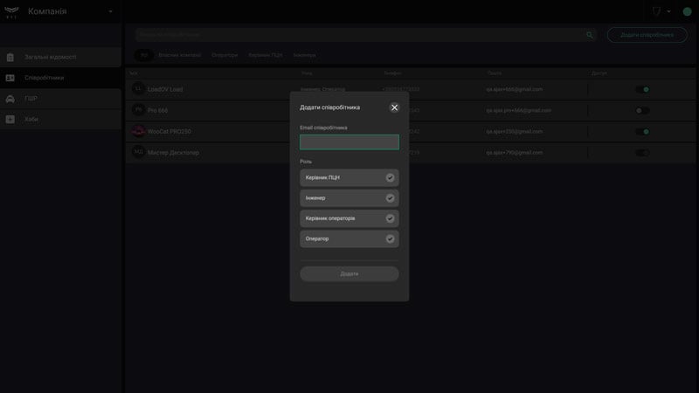The width and height of the screenshot is (699, 393).
Task: Open the WooCat PRO250 employee name
Action: coord(169,132)
